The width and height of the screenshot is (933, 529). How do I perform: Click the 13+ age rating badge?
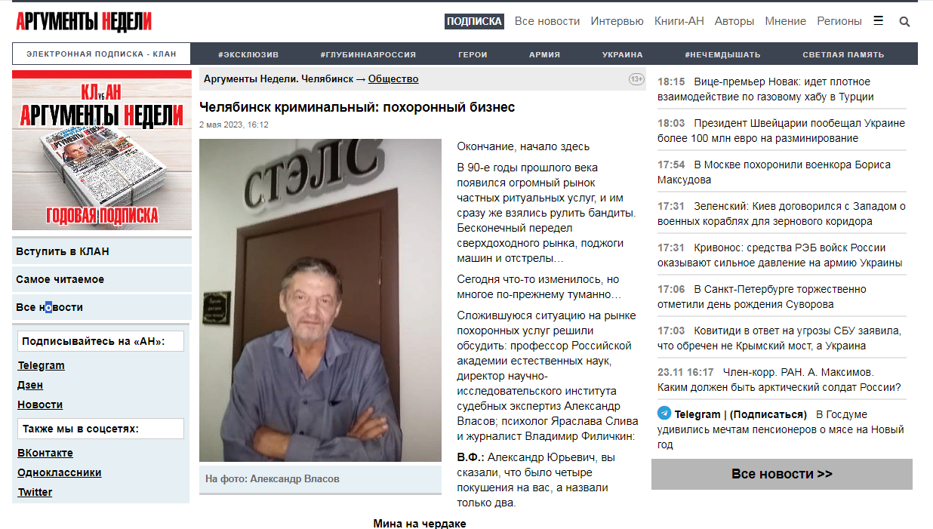coord(636,79)
